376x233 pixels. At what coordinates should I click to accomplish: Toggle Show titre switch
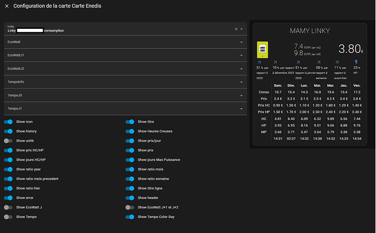[130, 122]
